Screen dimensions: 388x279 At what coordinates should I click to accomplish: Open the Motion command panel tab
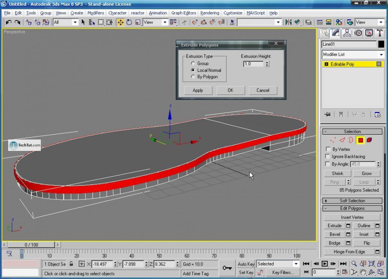[x=358, y=33]
